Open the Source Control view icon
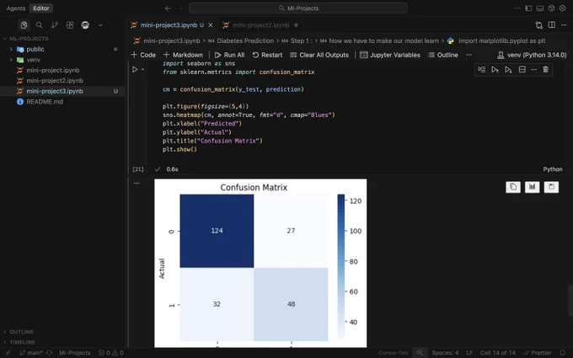This screenshot has width=573, height=358. [x=55, y=24]
